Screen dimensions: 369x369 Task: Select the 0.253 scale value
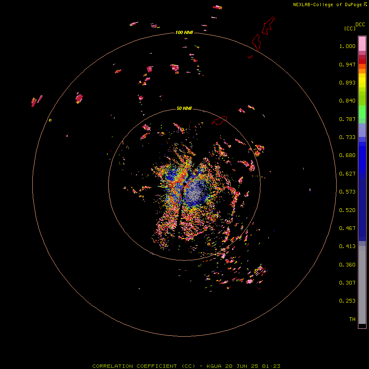point(347,301)
